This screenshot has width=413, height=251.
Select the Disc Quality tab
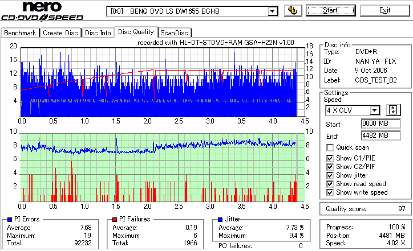[136, 32]
